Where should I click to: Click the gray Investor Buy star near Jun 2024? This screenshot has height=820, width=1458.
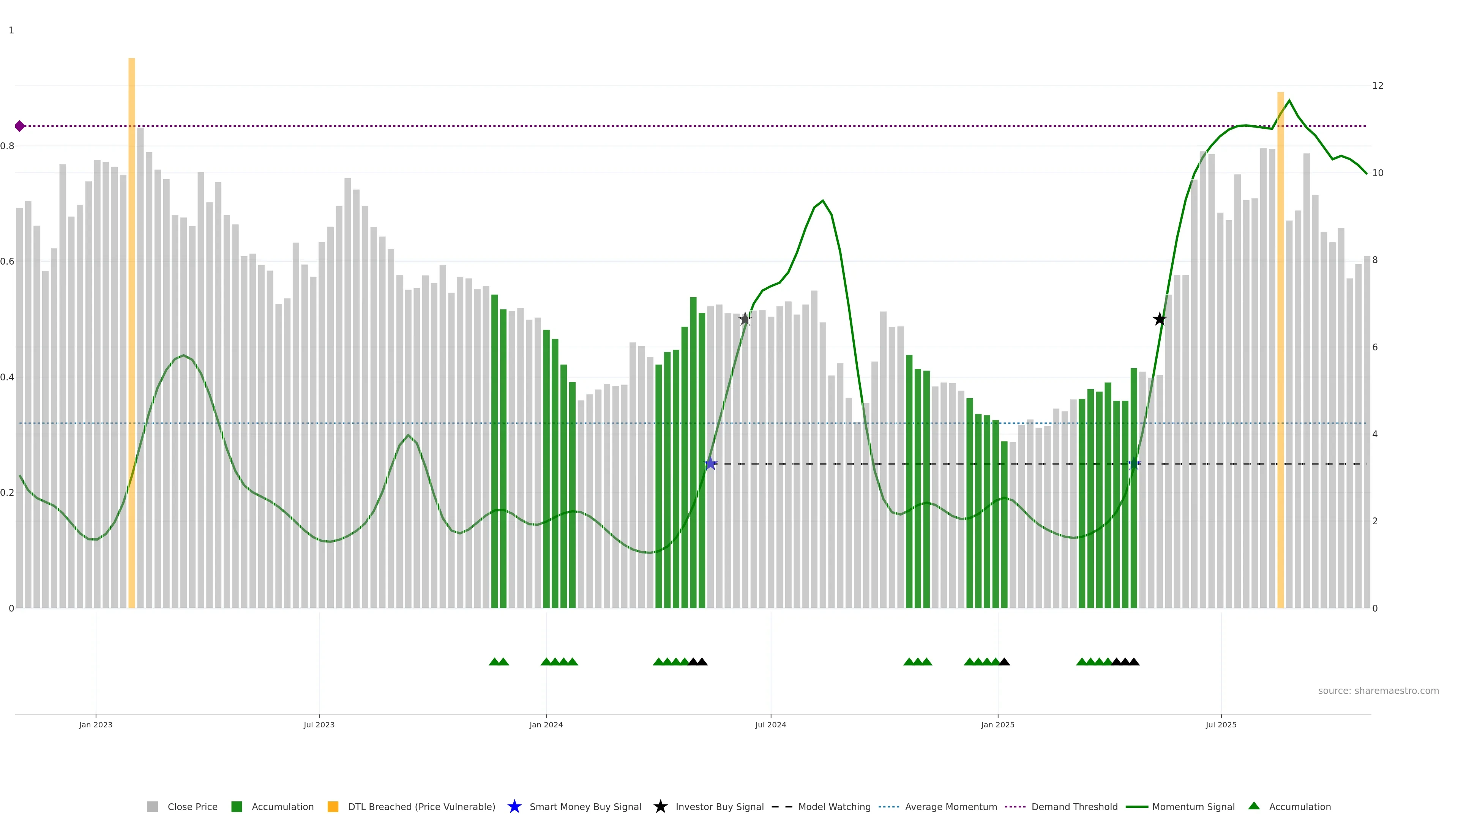click(745, 319)
